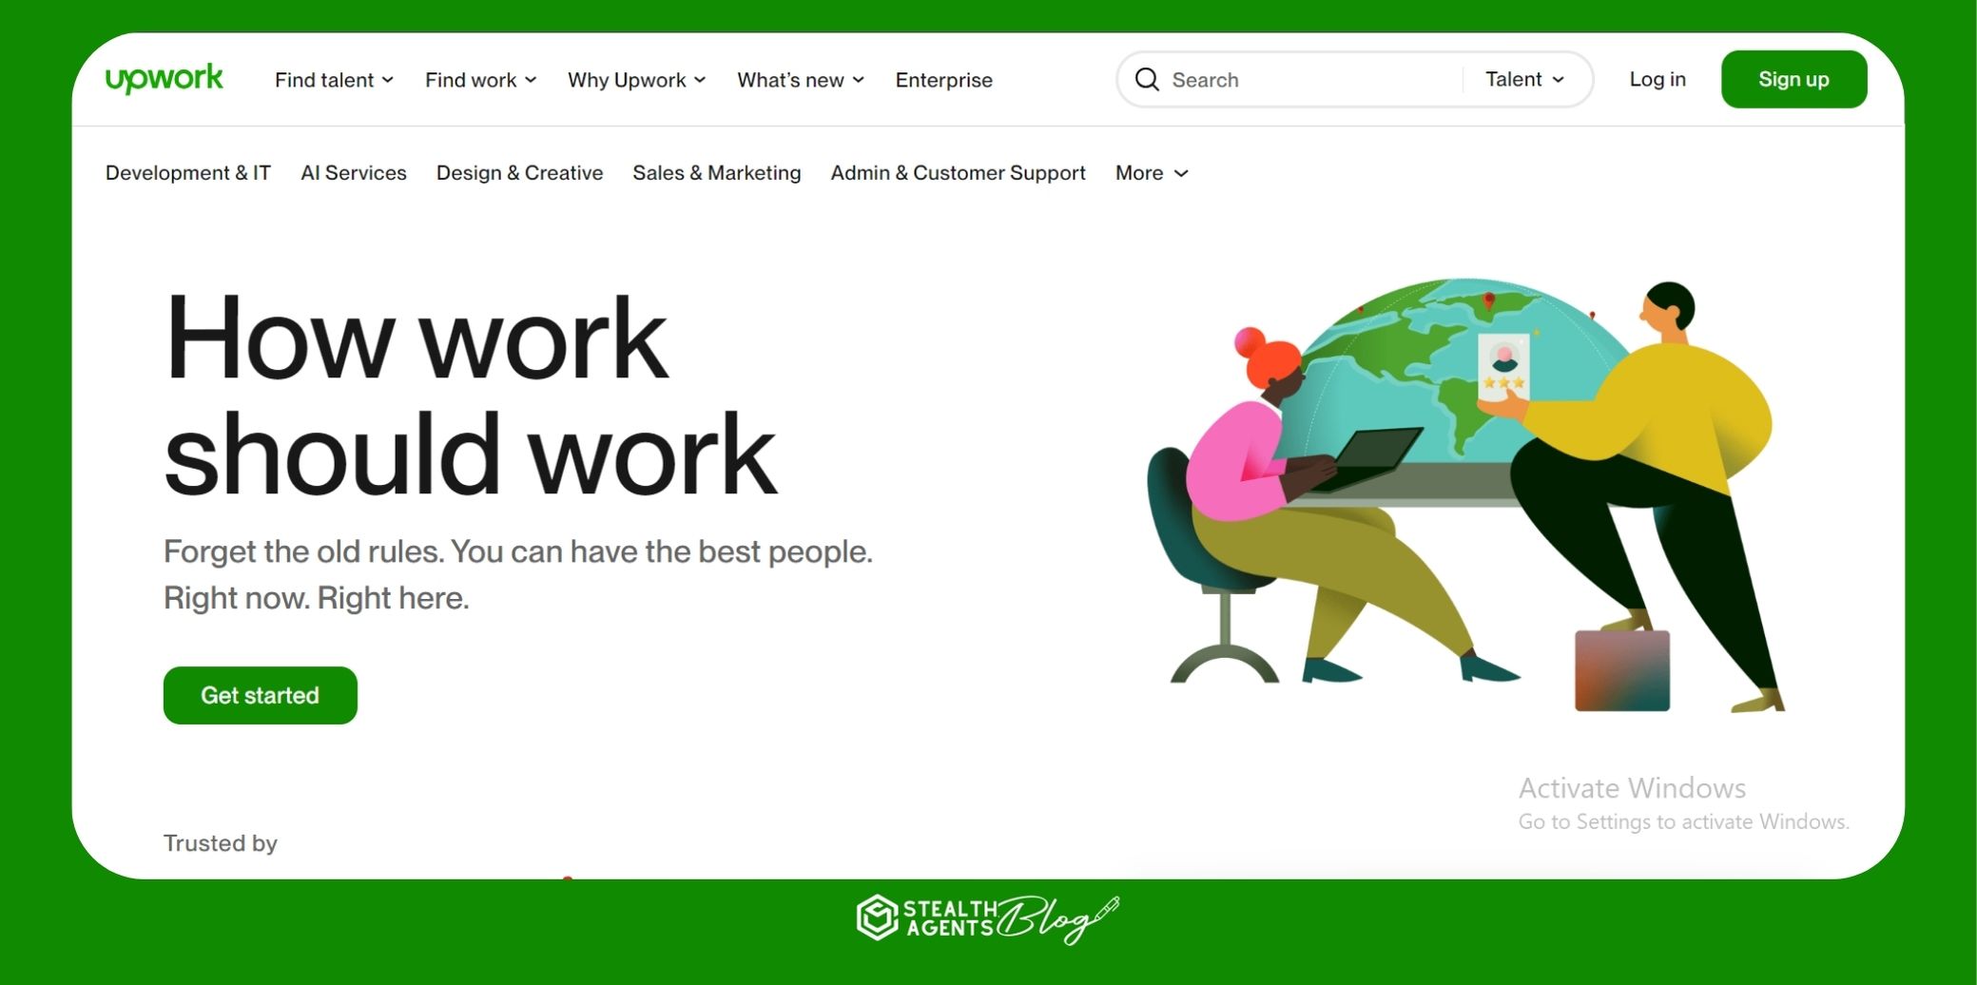Select the AI Services category
Screen dimensions: 1977x985
coord(354,173)
